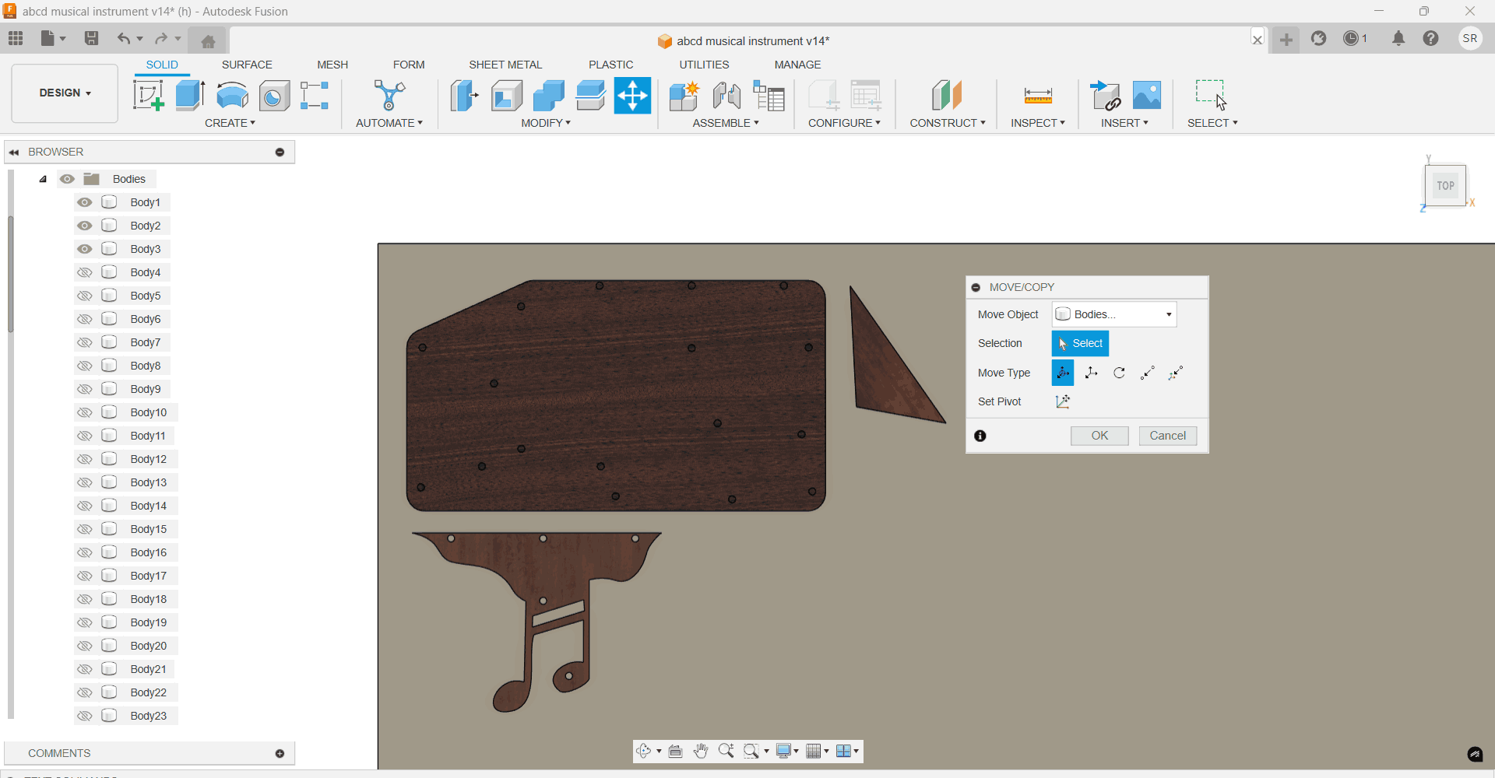Select the Extrude tool icon
Image resolution: width=1495 pixels, height=778 pixels.
pos(191,96)
